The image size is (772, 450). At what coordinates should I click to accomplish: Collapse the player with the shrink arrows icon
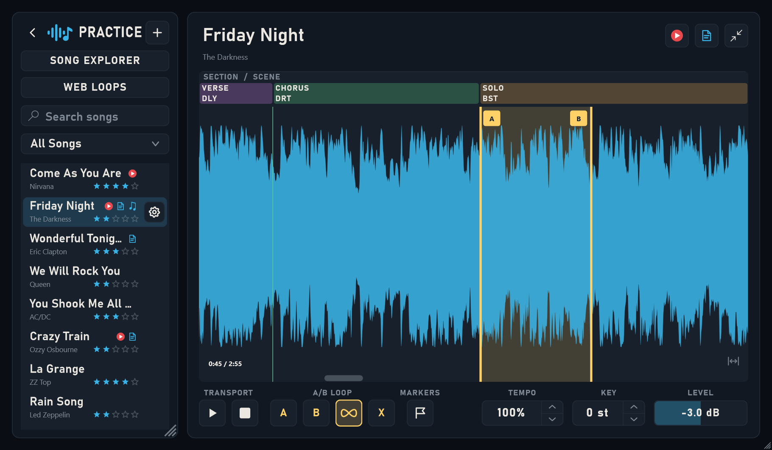(736, 36)
